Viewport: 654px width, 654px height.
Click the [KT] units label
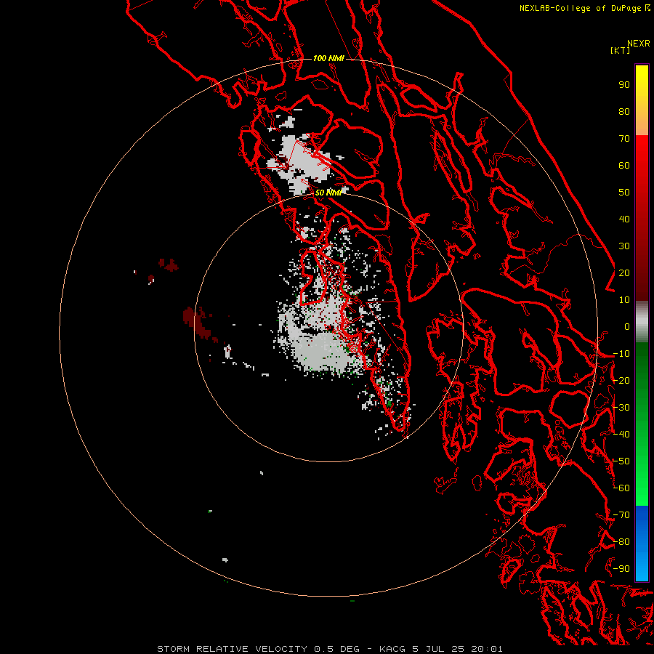pyautogui.click(x=620, y=50)
